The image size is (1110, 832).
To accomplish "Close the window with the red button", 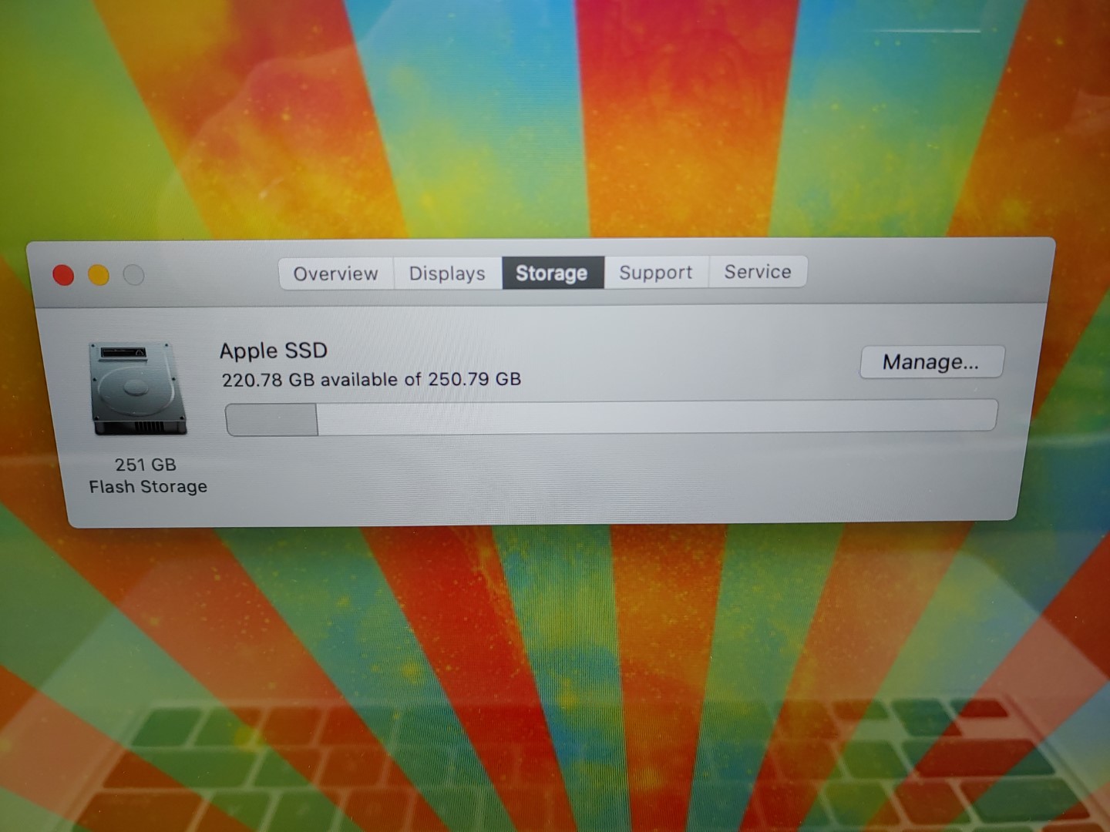I will tap(63, 275).
